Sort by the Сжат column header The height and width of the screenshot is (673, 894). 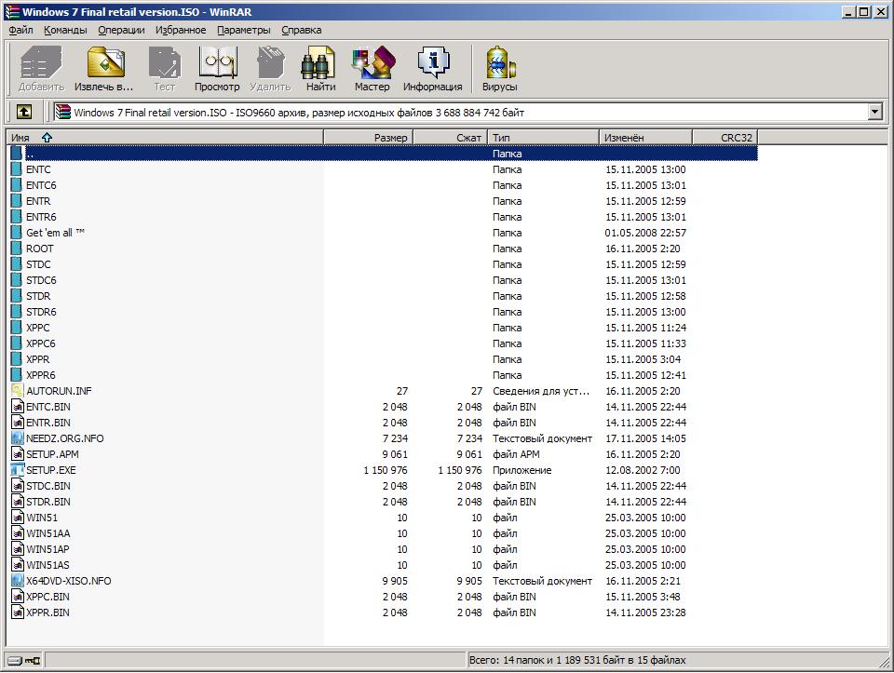(450, 138)
